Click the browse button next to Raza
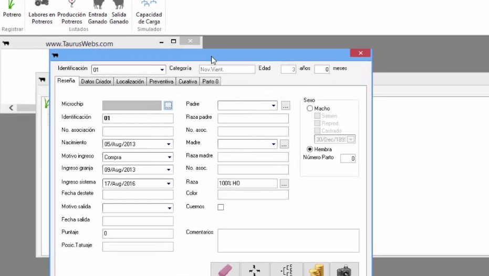The width and height of the screenshot is (489, 276). (x=284, y=184)
